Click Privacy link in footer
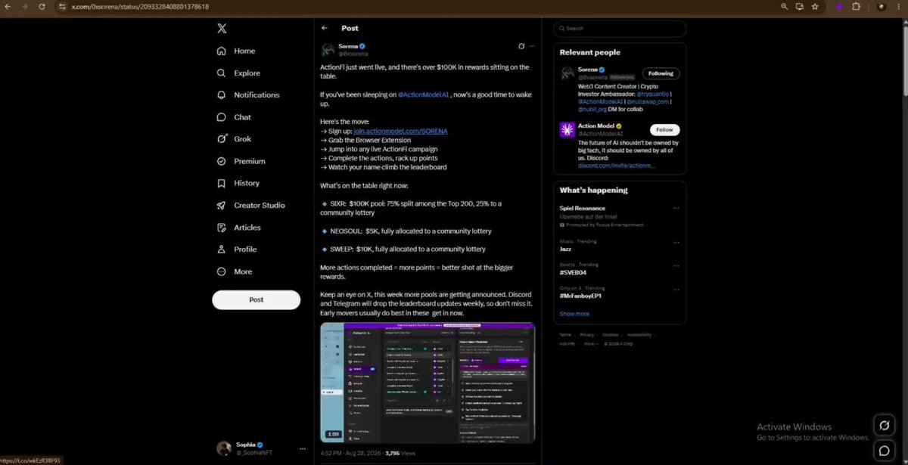 click(x=587, y=334)
